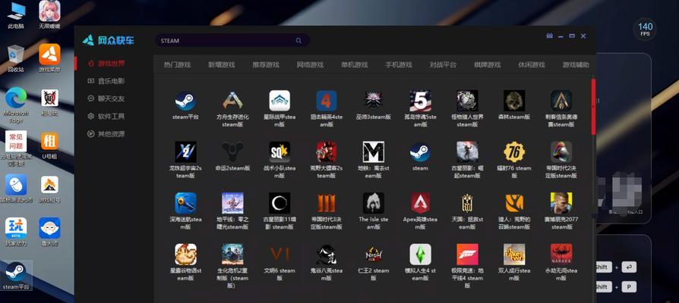This screenshot has height=303, width=679.
Task: Launch 方舟生存进化 steam版 icon
Action: pyautogui.click(x=232, y=101)
